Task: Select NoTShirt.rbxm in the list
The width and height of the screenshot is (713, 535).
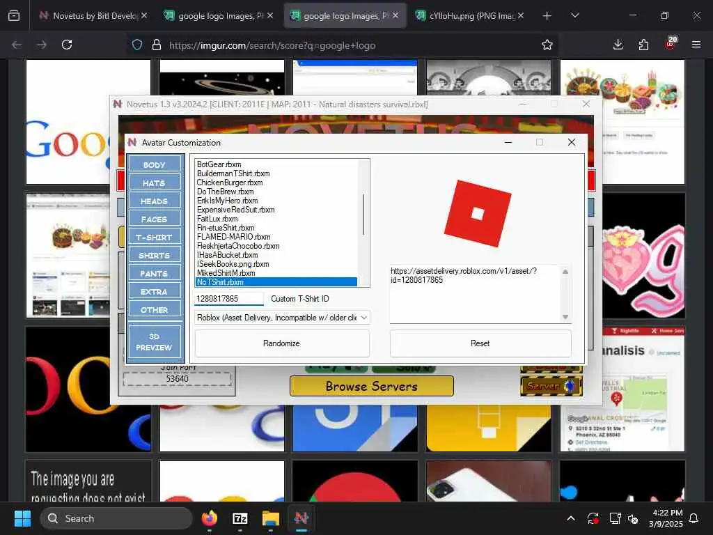Action: tap(276, 282)
